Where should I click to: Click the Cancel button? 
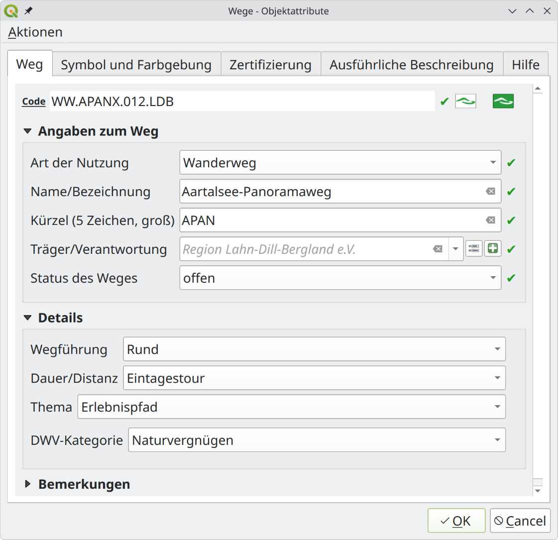click(x=520, y=521)
